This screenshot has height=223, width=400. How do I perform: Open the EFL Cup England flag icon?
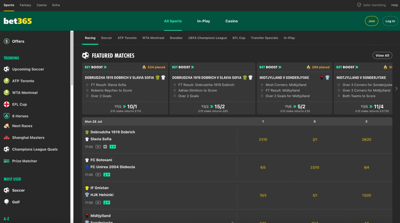coord(6,104)
